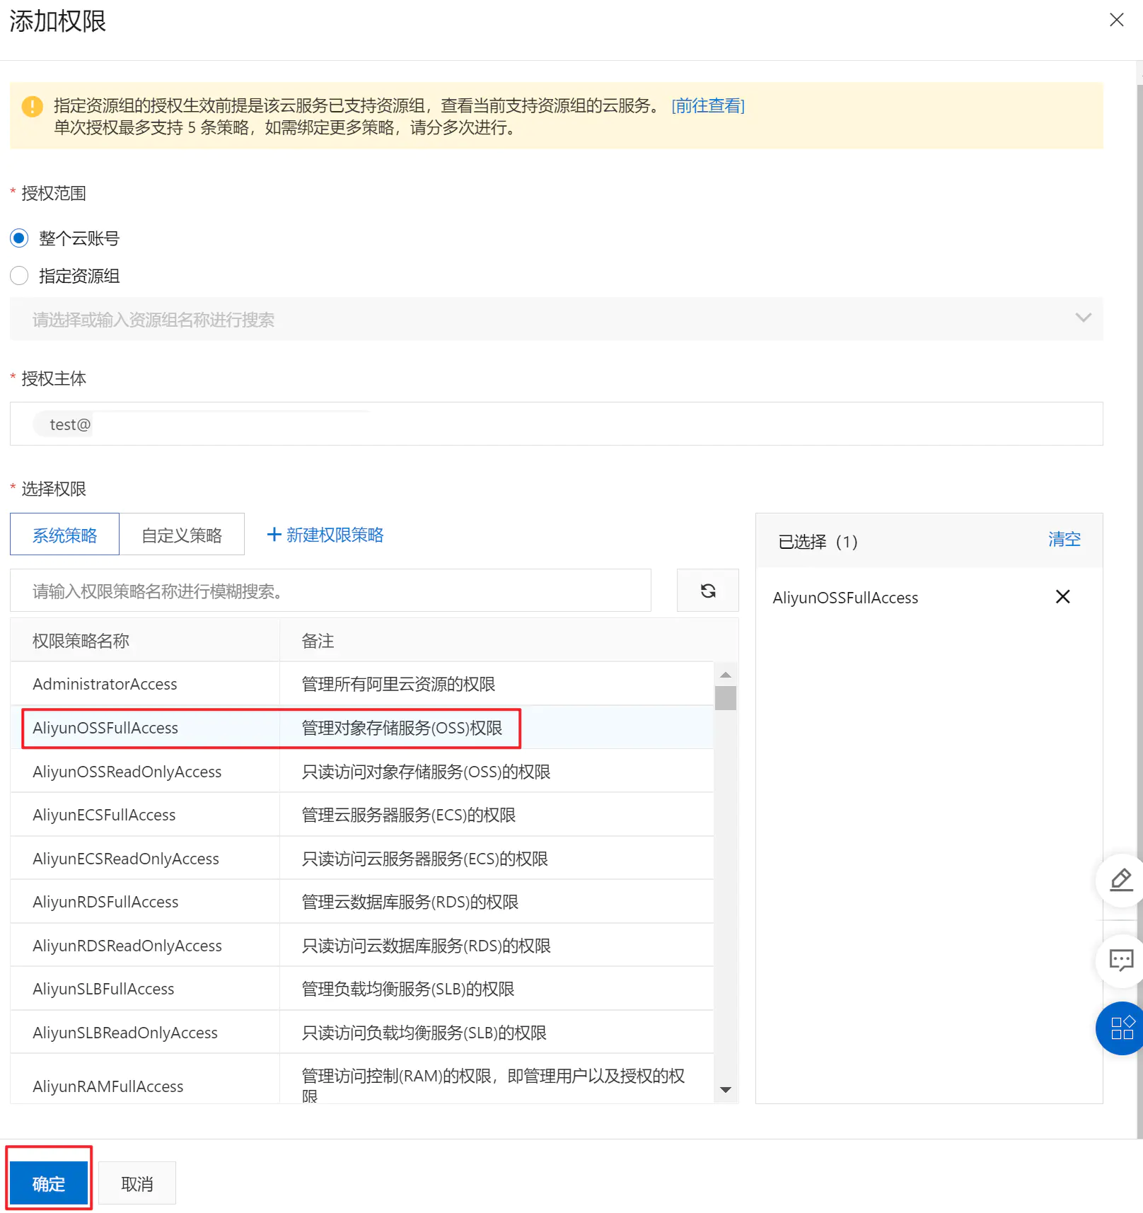Click the refresh policy list icon
This screenshot has height=1213, width=1143.
click(707, 591)
